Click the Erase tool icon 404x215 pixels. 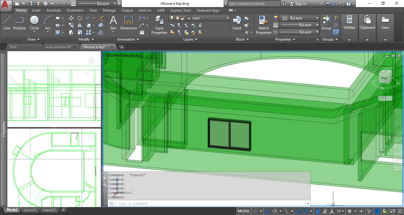101,18
